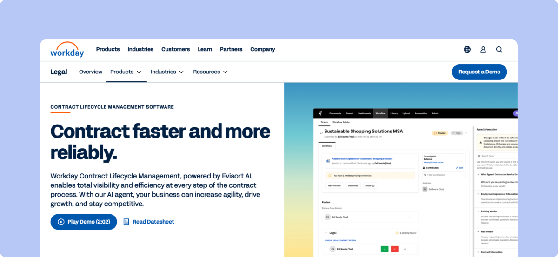Image resolution: width=558 pixels, height=257 pixels.
Task: Open ellipsis menu beside the approve/reject buttons
Action: pyautogui.click(x=405, y=249)
